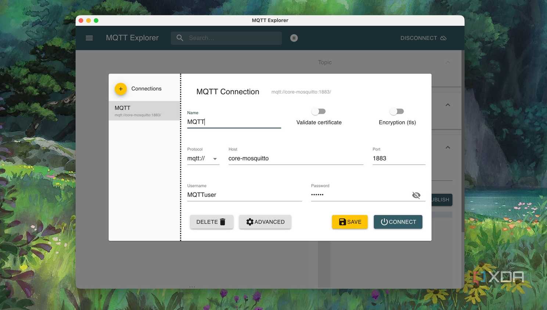Click the trash icon to delete the connection

(223, 221)
